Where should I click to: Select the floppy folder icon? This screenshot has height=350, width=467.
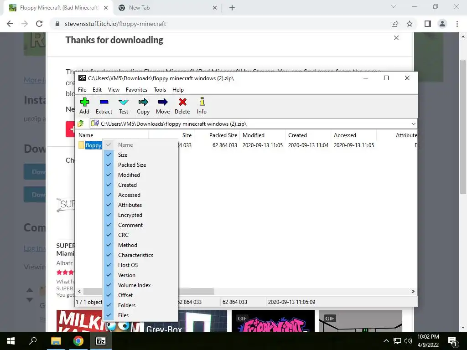81,145
